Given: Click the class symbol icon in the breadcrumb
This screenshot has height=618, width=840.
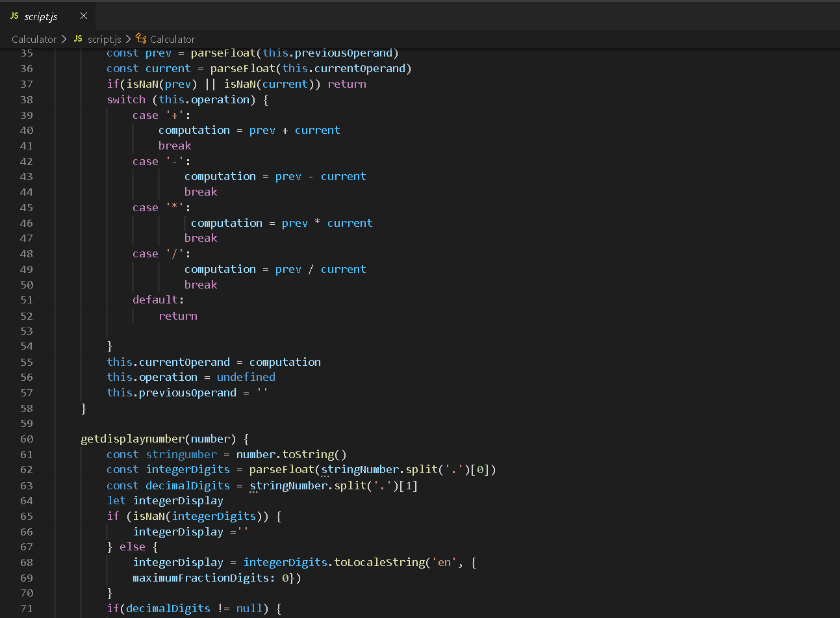Looking at the screenshot, I should point(141,39).
